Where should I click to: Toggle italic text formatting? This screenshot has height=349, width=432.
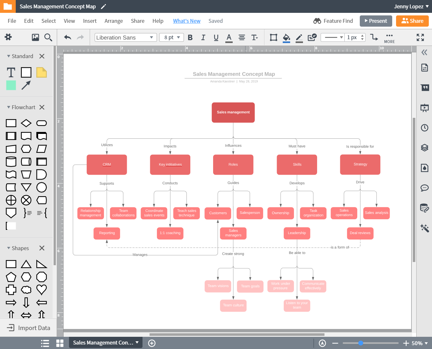coord(203,38)
